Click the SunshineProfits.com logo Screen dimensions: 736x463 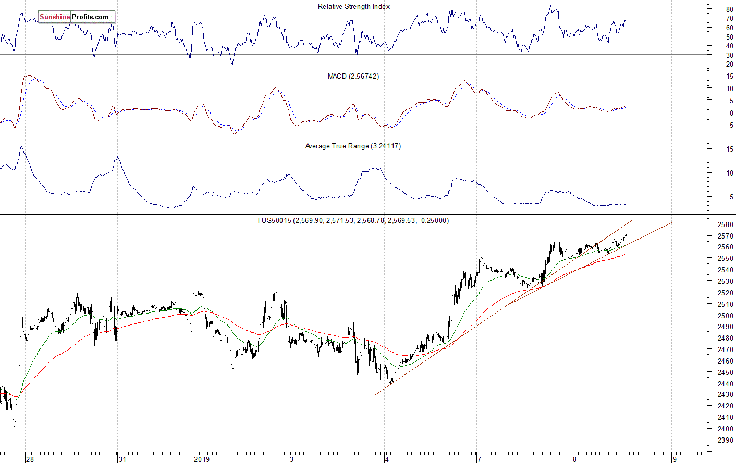point(76,17)
